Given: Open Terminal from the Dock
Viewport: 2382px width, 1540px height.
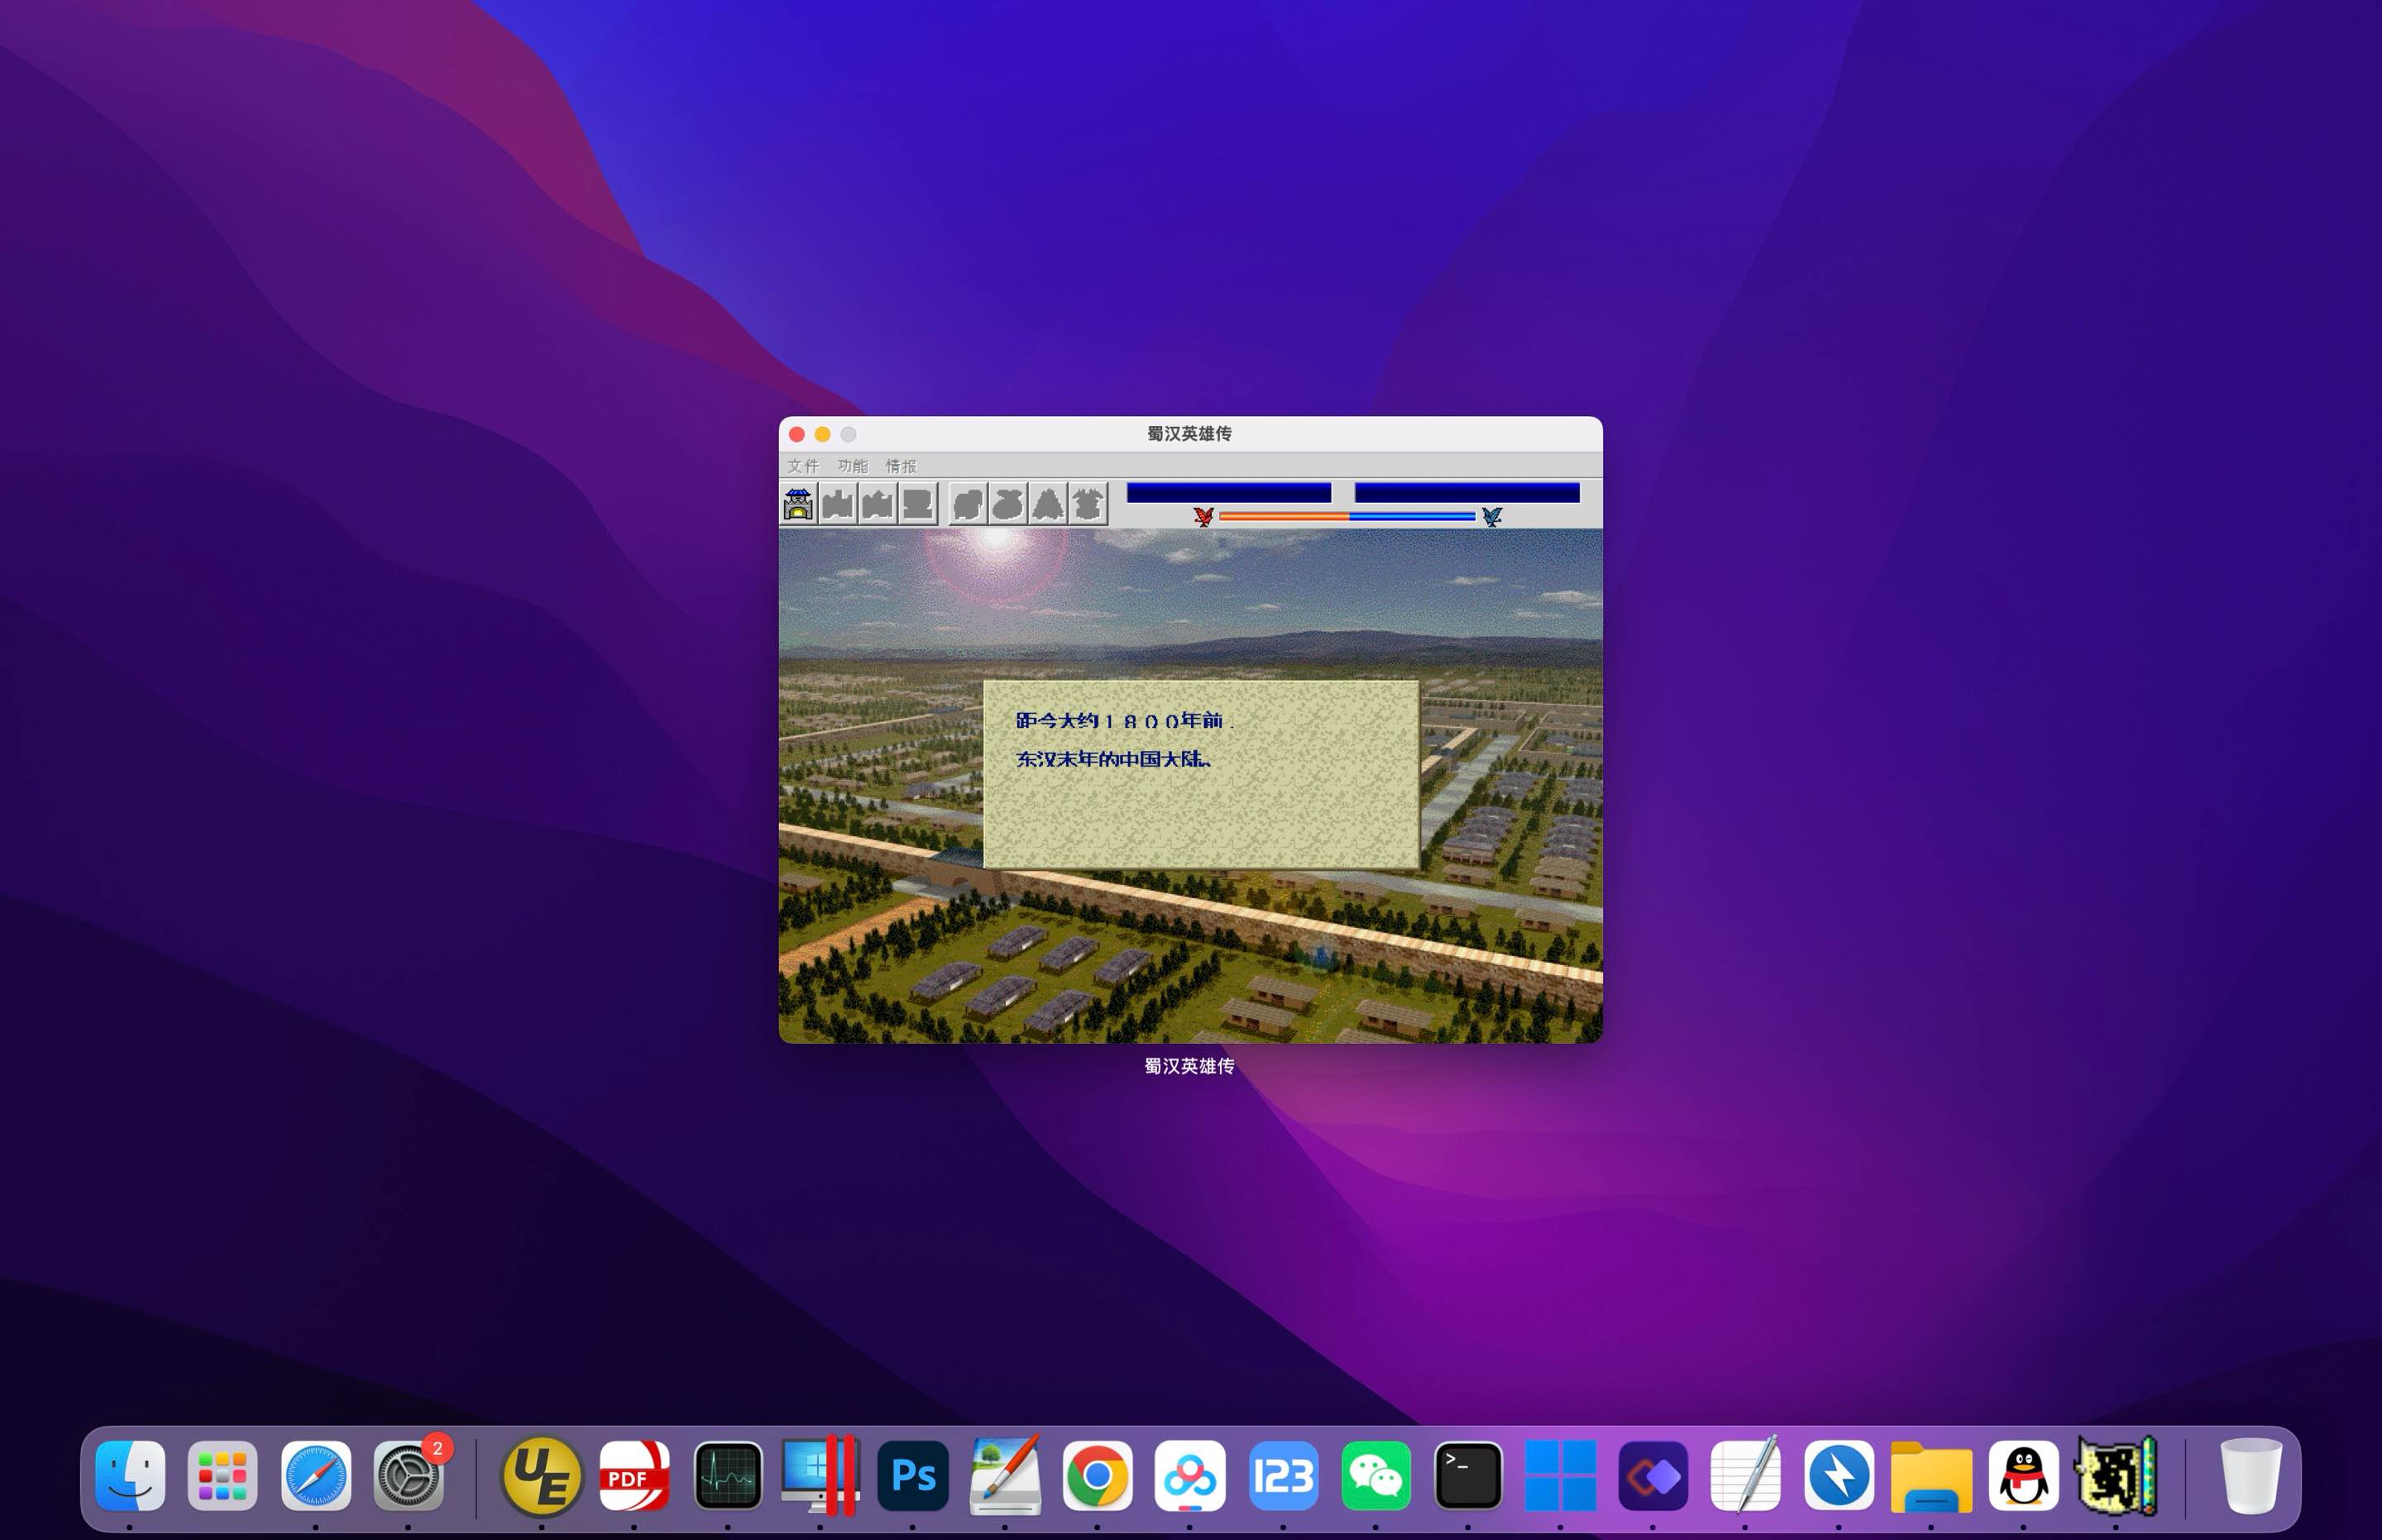Looking at the screenshot, I should (x=1467, y=1475).
